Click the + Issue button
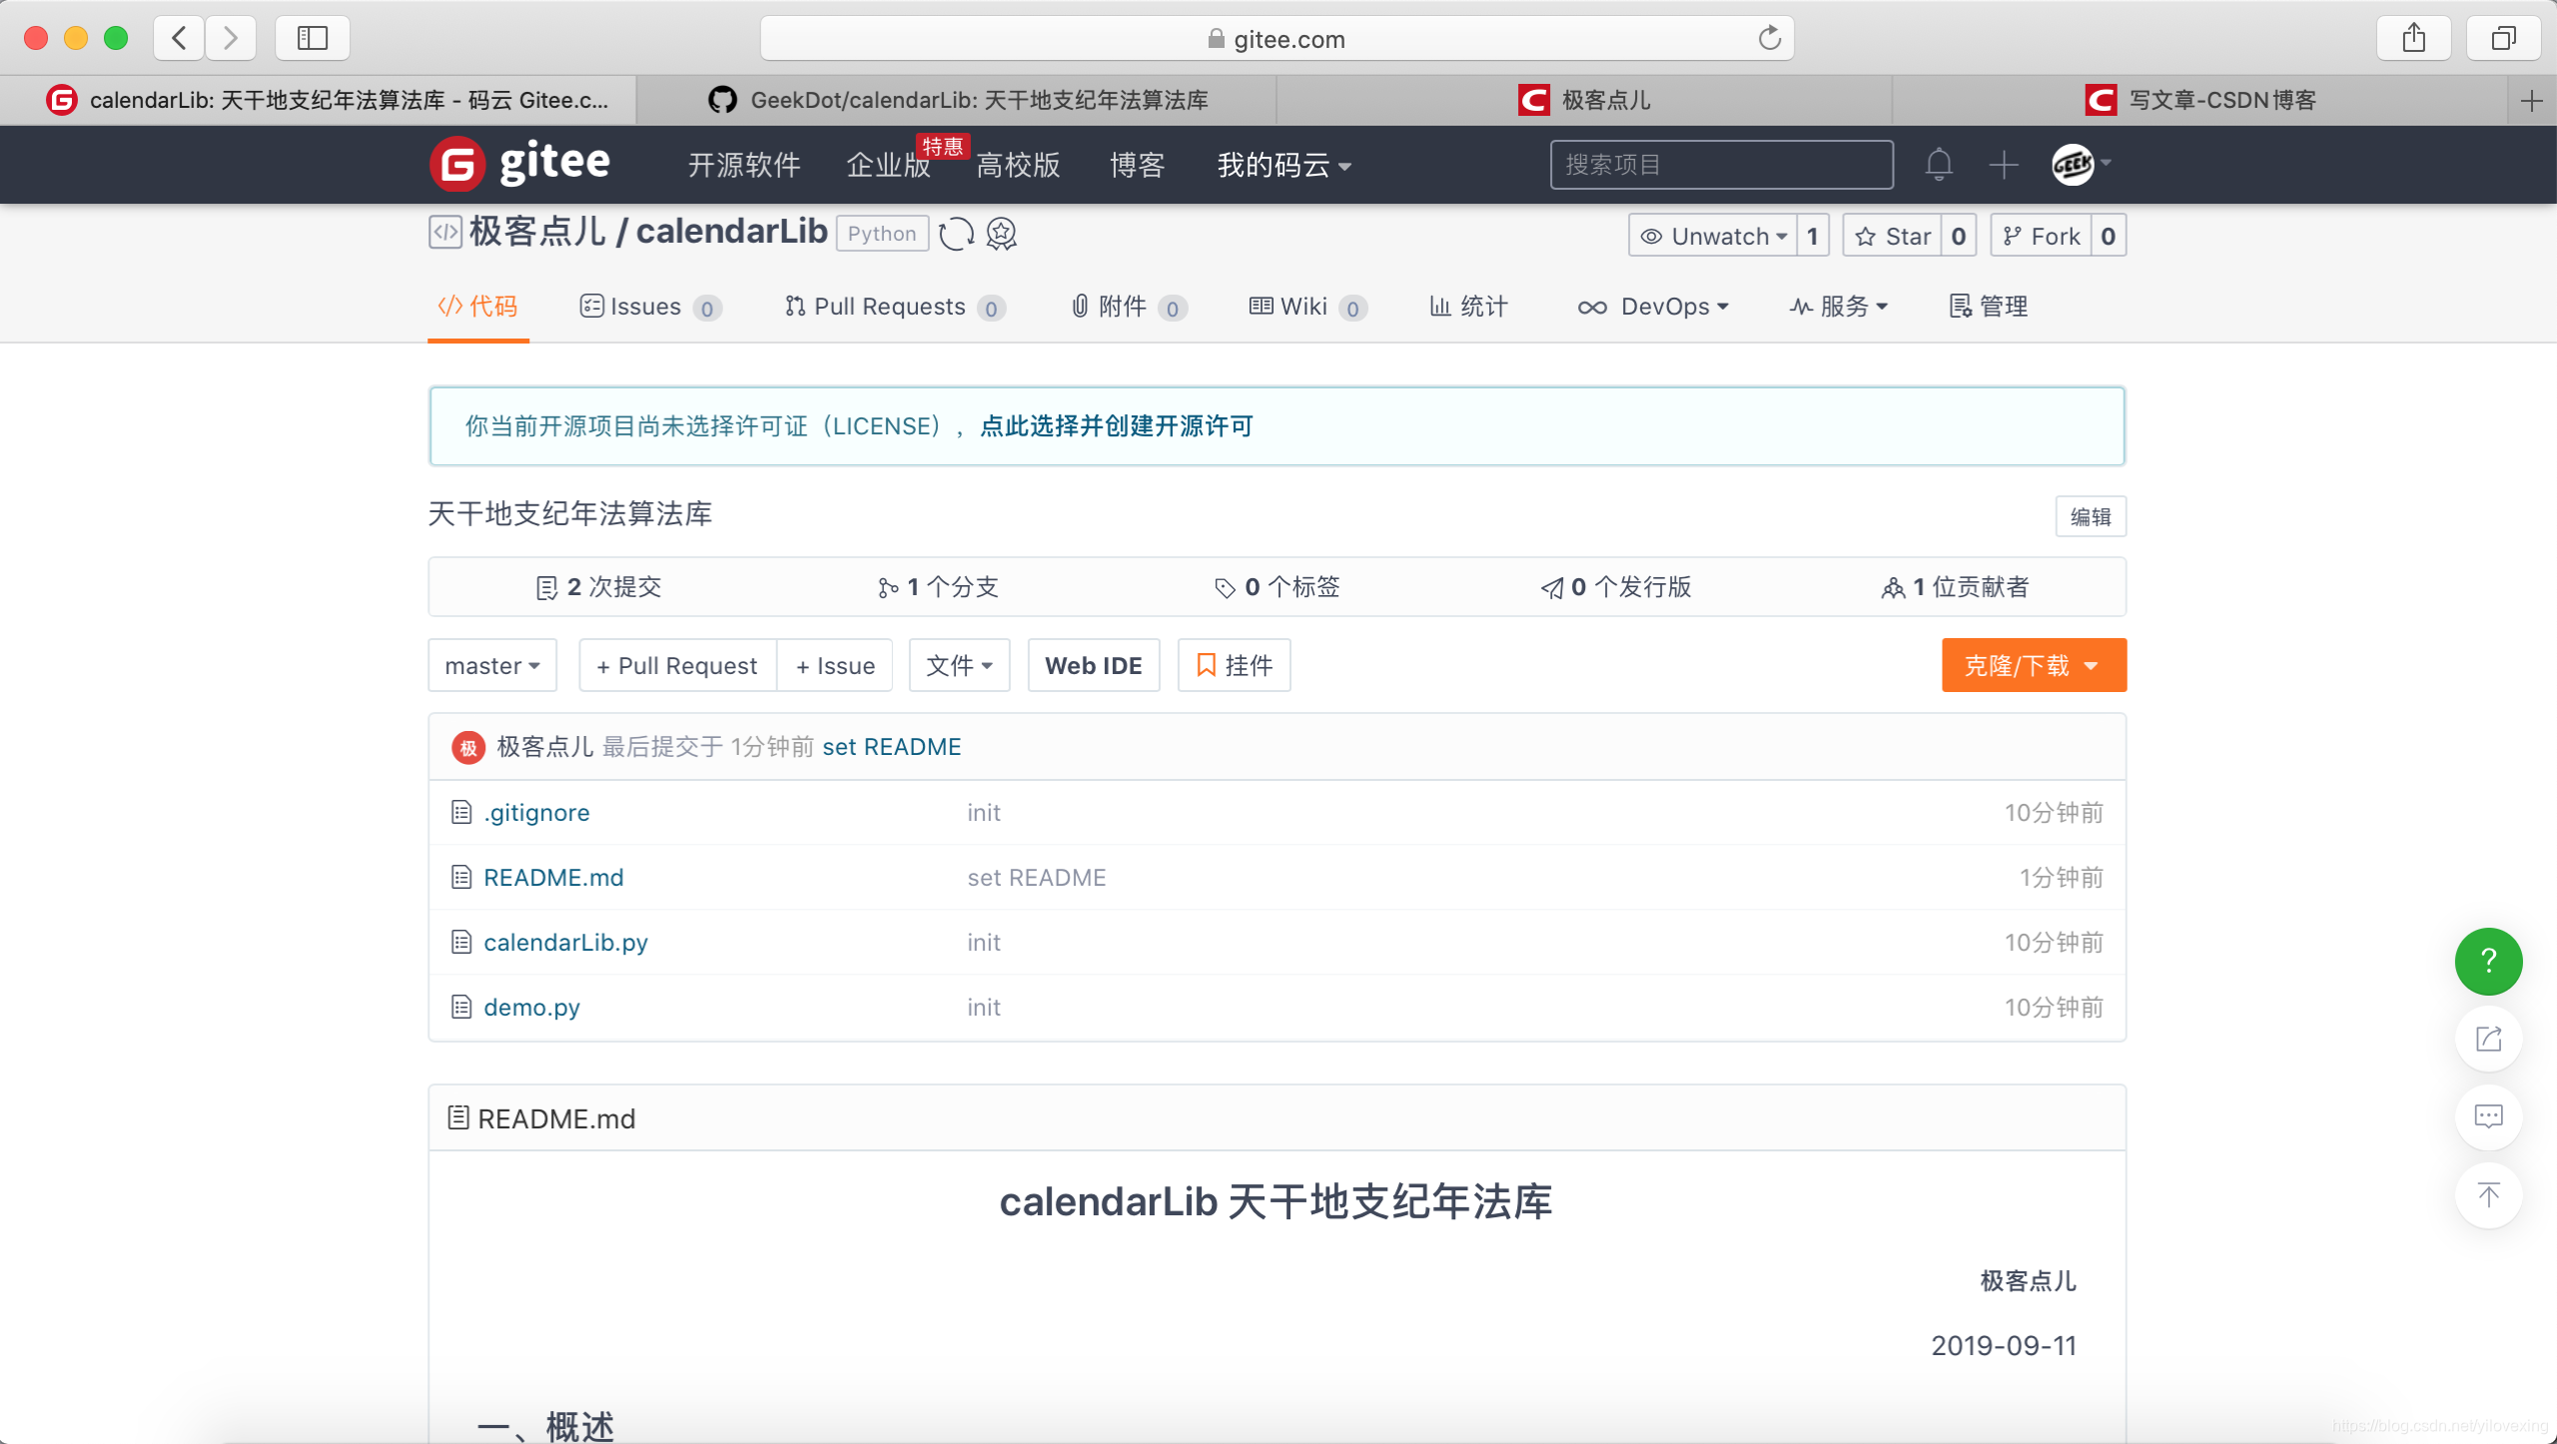Viewport: 2557px width, 1444px height. (835, 665)
